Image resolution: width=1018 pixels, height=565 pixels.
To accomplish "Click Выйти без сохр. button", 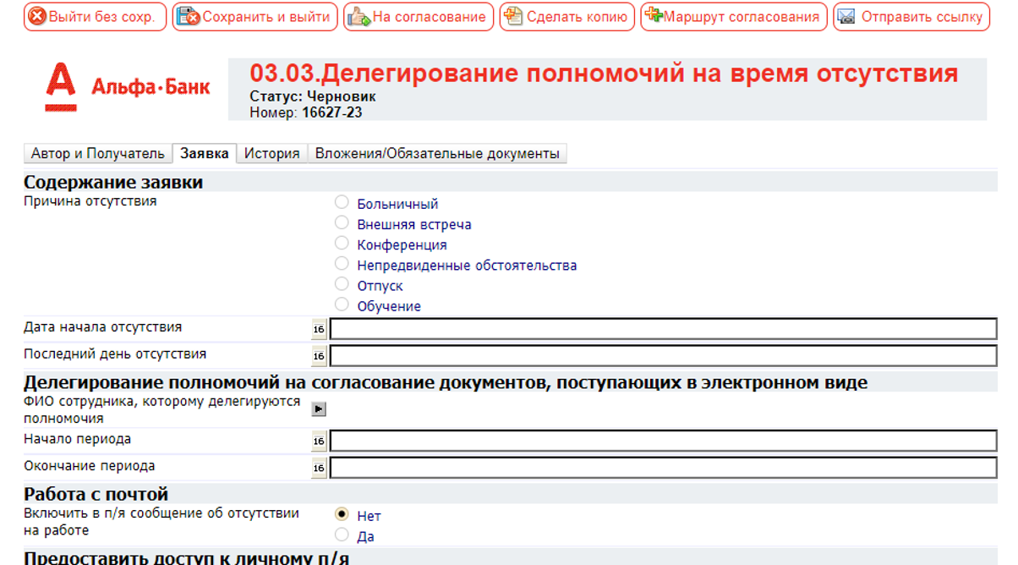I will [95, 17].
